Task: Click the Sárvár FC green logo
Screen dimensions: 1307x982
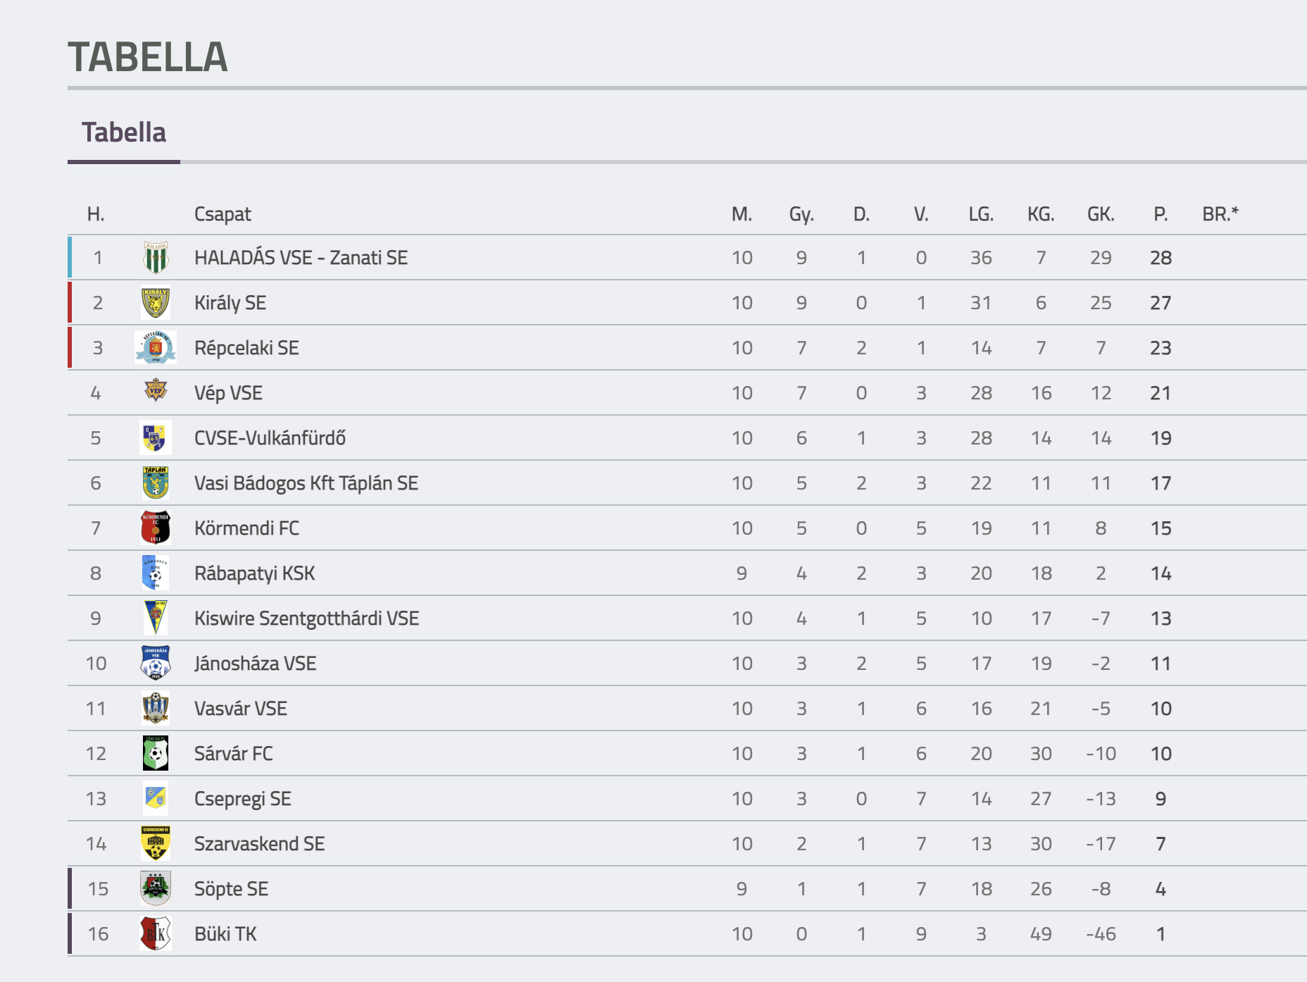Action: pos(156,753)
